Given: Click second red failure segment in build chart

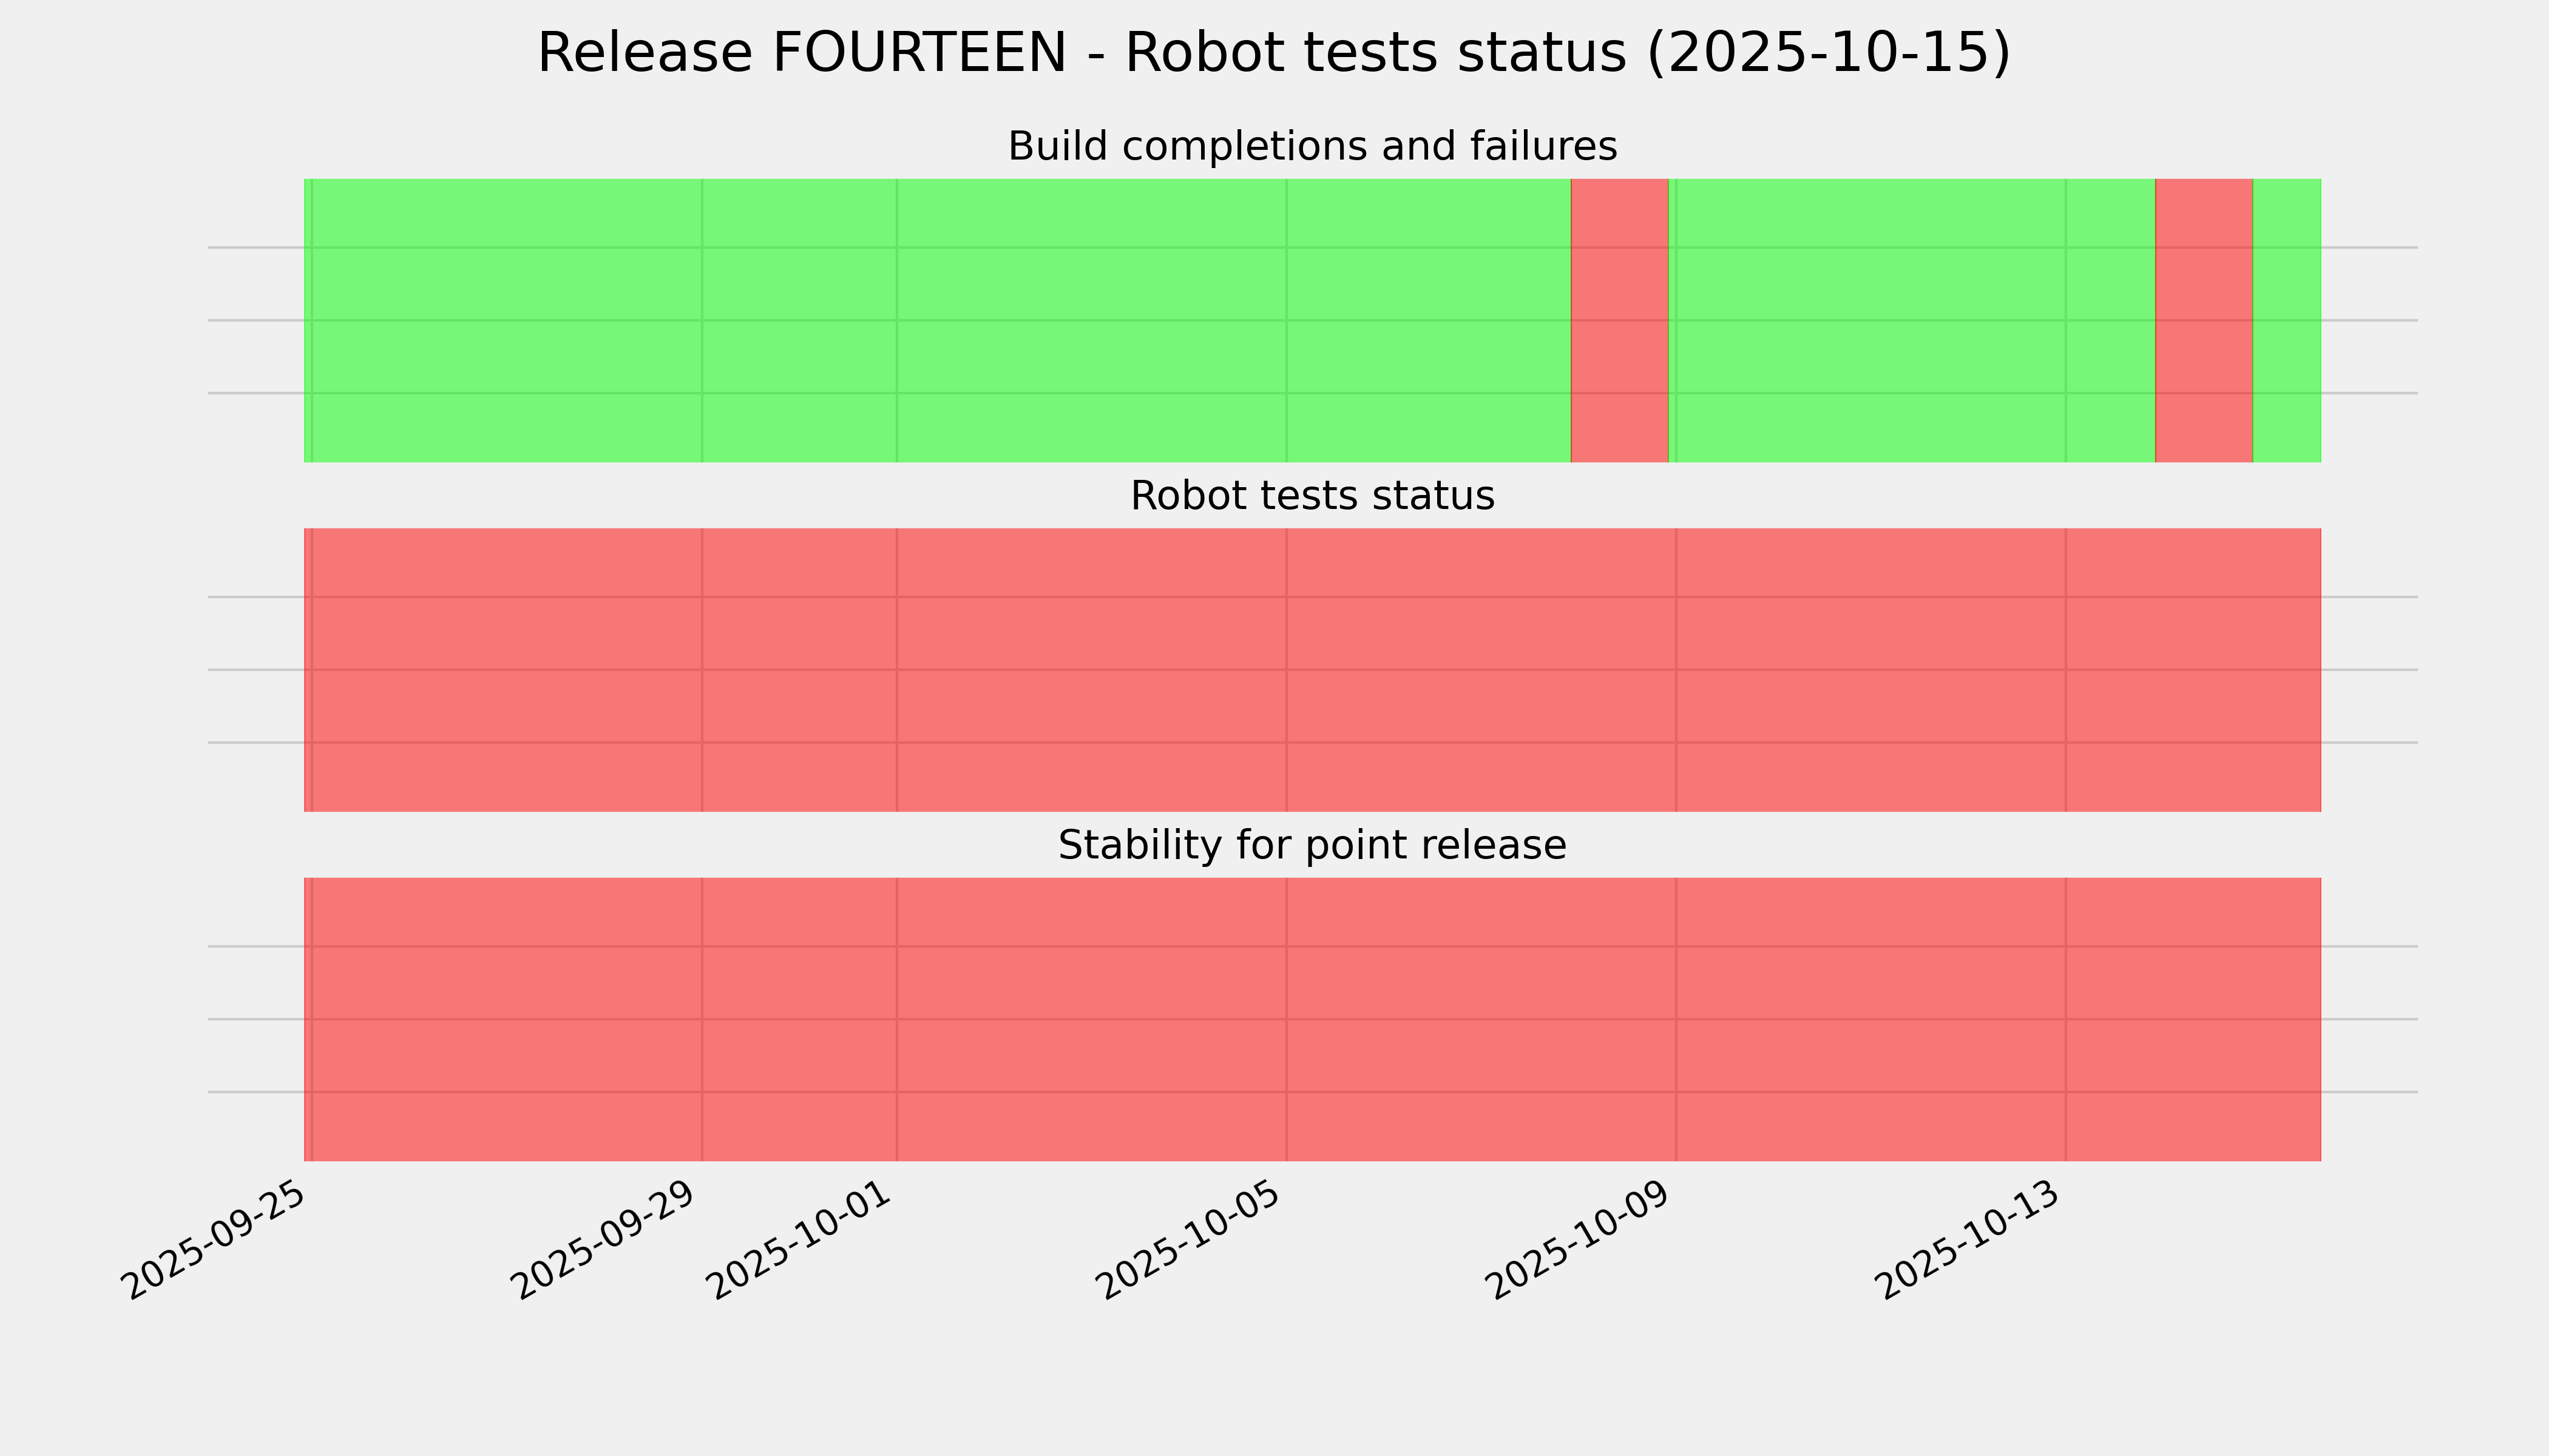Looking at the screenshot, I should pos(2204,320).
